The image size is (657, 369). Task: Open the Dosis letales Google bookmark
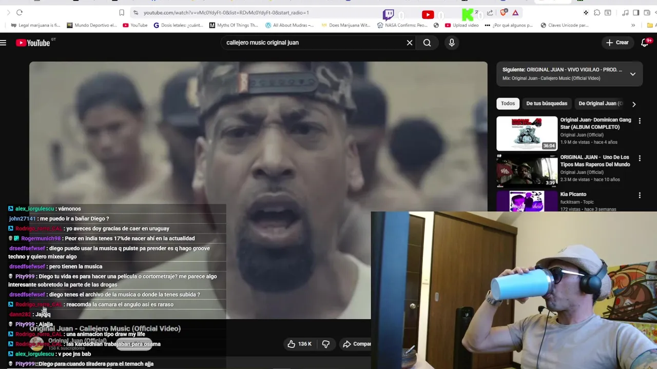tap(179, 25)
